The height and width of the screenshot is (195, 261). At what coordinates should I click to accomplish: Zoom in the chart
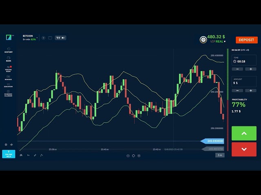(x=139, y=156)
